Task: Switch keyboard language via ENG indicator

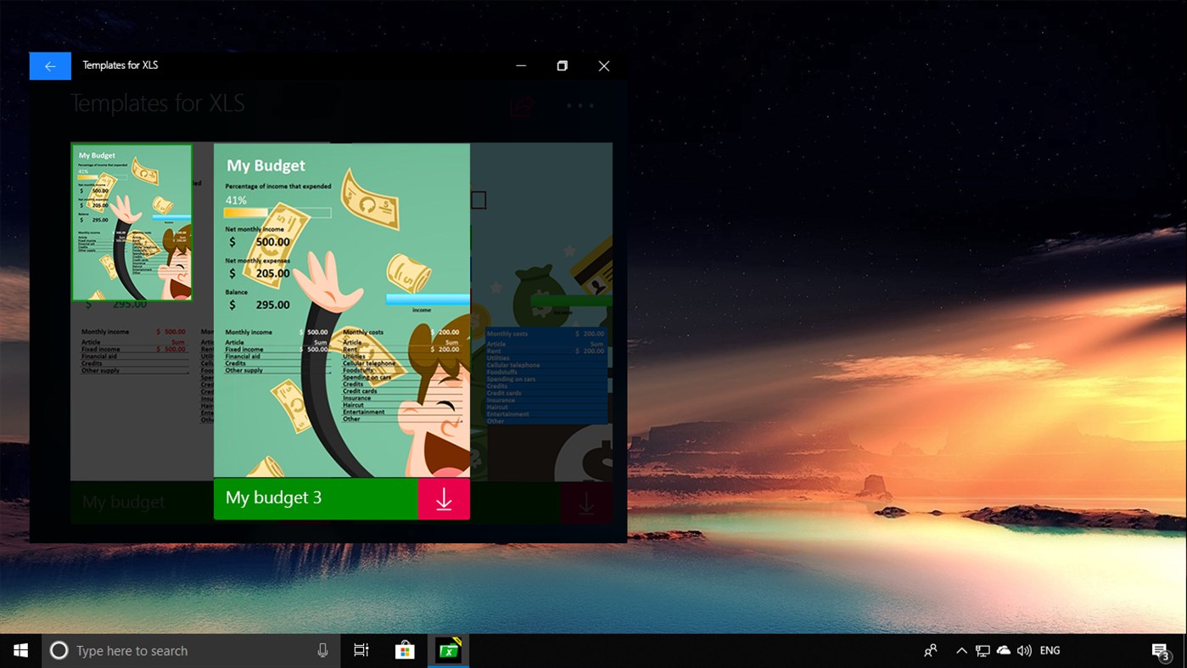Action: click(x=1050, y=649)
